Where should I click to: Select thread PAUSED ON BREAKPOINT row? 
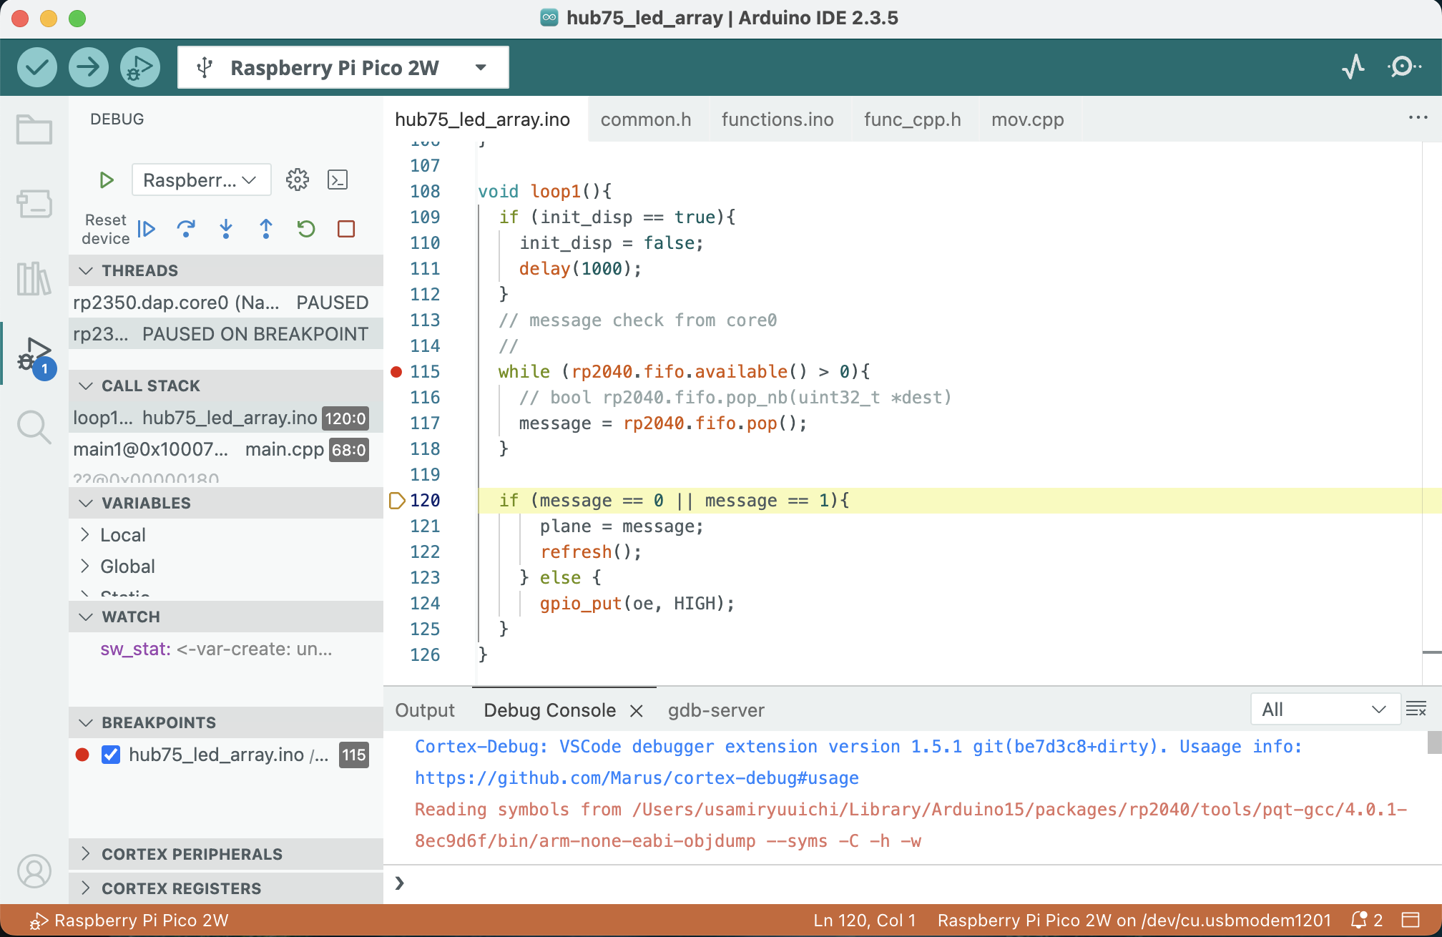225,334
